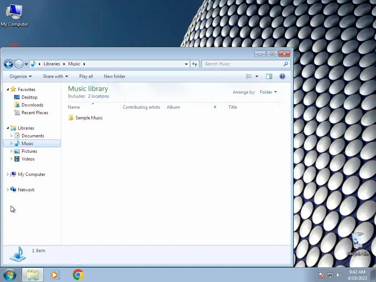Viewport: 376px width, 282px height.
Task: Open the Windows Start button
Action: [x=10, y=275]
